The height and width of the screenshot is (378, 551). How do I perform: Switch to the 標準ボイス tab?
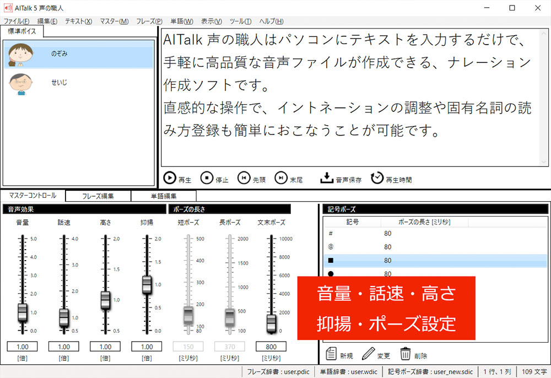22,31
